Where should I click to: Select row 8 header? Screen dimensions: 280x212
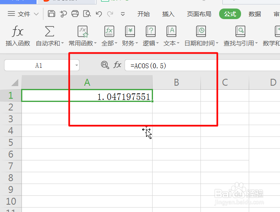point(11,178)
